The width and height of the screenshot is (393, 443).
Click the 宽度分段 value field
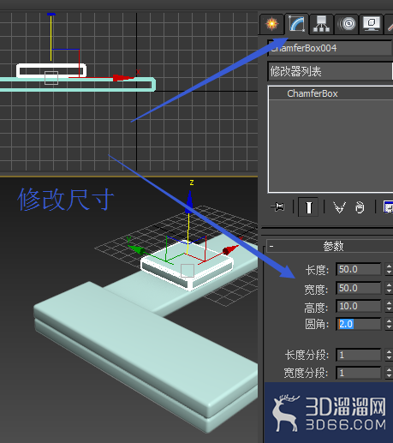pyautogui.click(x=359, y=373)
